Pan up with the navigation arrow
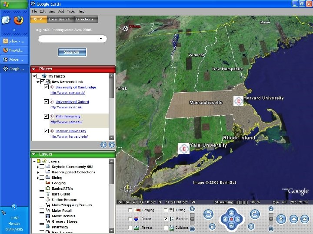Viewport: 313px width, 234px height. tap(232, 213)
